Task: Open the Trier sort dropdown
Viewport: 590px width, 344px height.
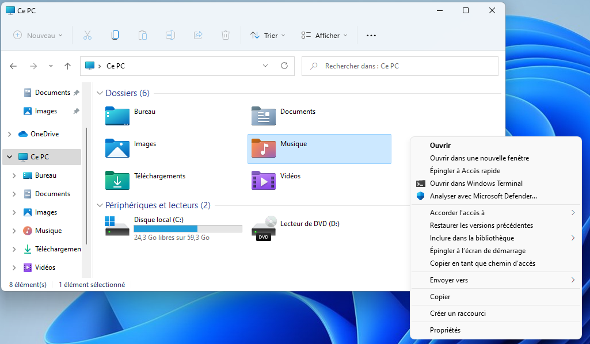Action: coord(268,36)
